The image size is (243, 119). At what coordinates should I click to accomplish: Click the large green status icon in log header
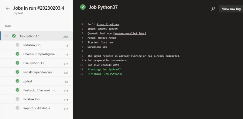click(x=83, y=7)
